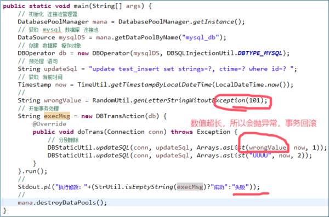Viewport: 329px width, 217px height.
Task: Click 'getTimestampByLocalDateTime' method call
Action: coord(161,85)
